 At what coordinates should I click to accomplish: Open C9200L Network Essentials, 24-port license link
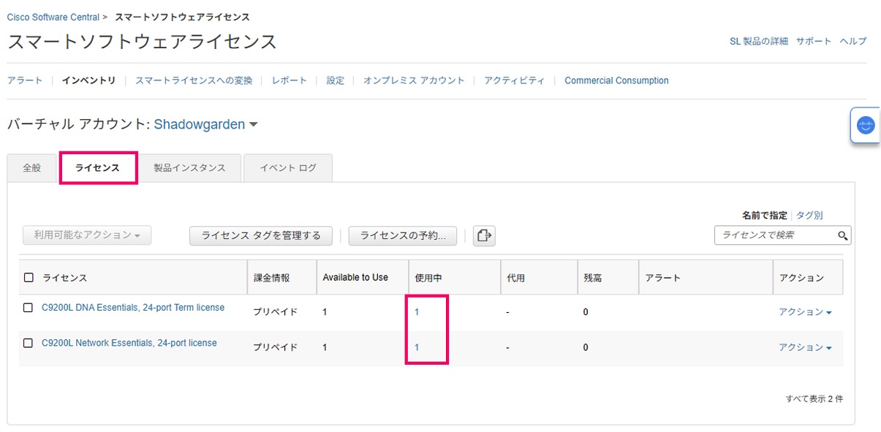[x=129, y=343]
